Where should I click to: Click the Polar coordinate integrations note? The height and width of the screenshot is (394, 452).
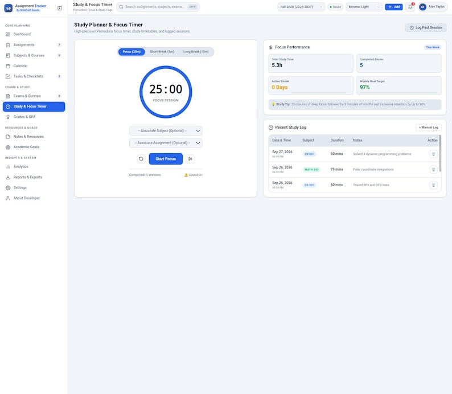(373, 170)
